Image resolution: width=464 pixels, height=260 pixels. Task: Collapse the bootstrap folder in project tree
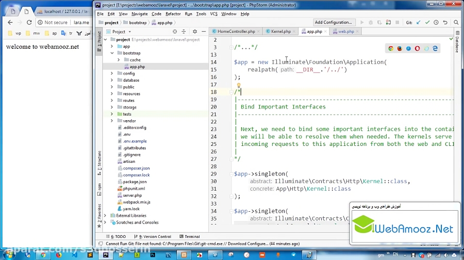[112, 53]
